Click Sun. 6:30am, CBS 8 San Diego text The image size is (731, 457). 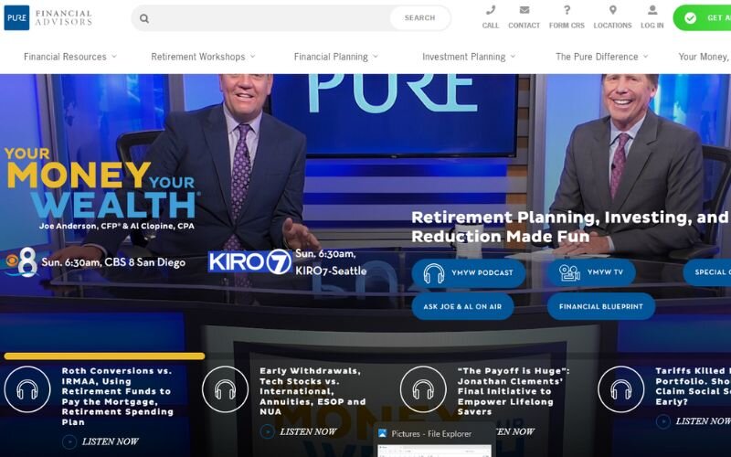tap(113, 262)
